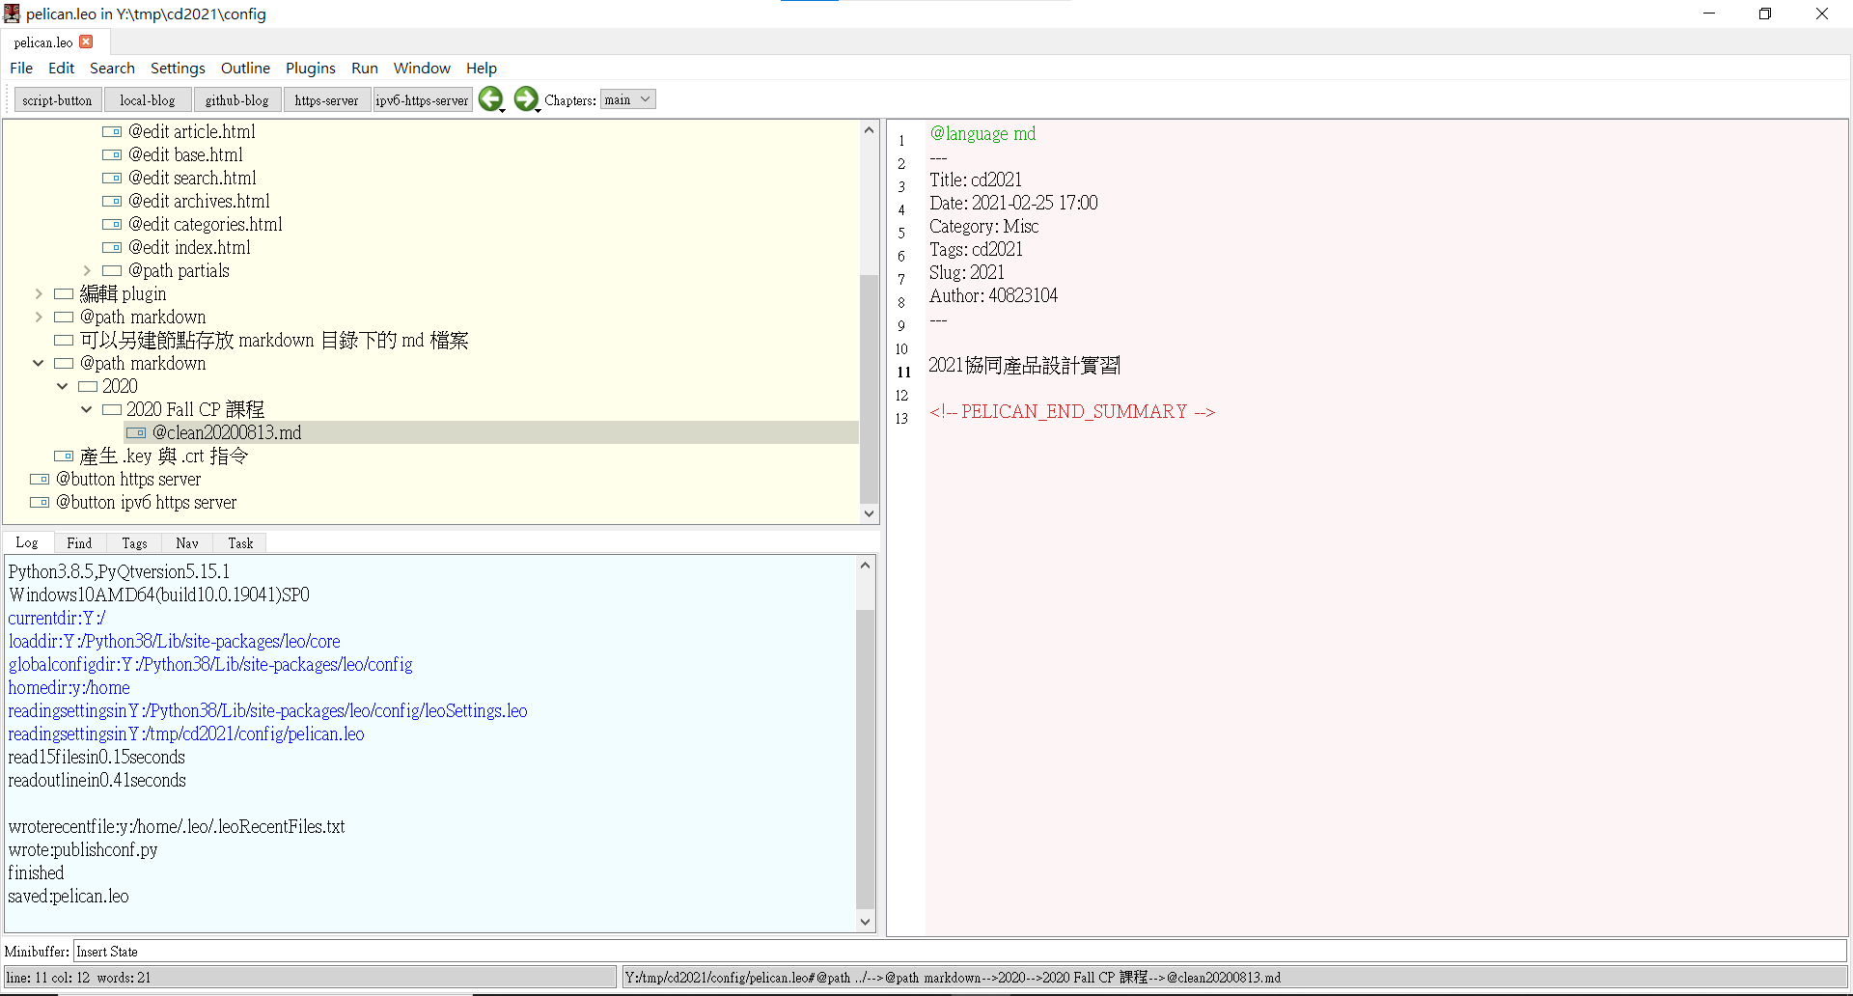Collapse the 2020 node
This screenshot has width=1853, height=996.
pyautogui.click(x=63, y=386)
